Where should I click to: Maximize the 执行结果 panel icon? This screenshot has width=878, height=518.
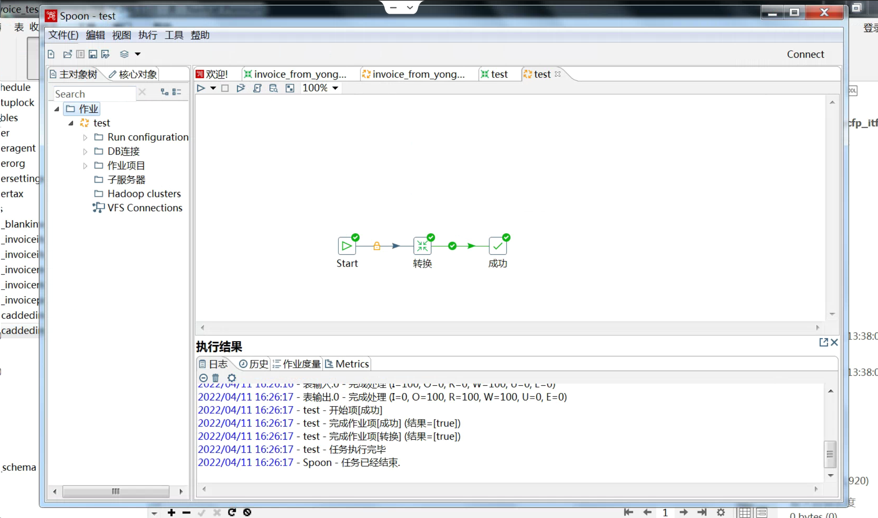click(x=824, y=342)
